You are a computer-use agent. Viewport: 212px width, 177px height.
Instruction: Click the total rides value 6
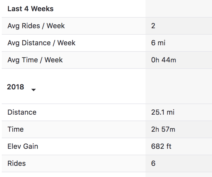pyautogui.click(x=153, y=163)
